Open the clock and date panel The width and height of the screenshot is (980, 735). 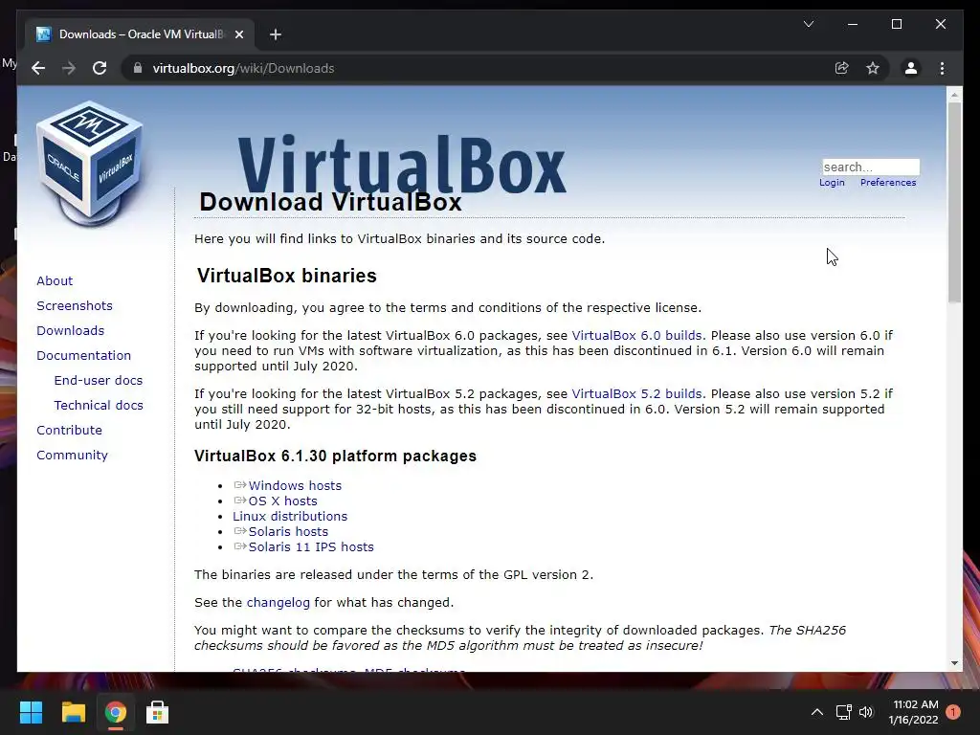(913, 712)
